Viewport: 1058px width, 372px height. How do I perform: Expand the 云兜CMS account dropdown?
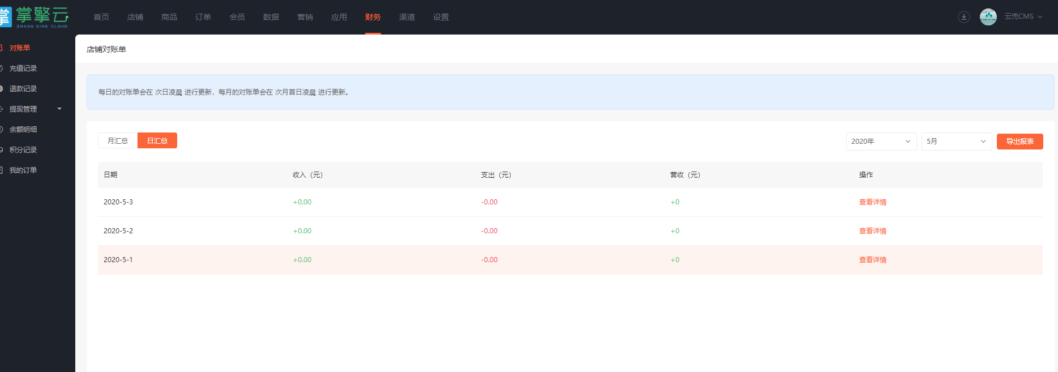pyautogui.click(x=1023, y=17)
